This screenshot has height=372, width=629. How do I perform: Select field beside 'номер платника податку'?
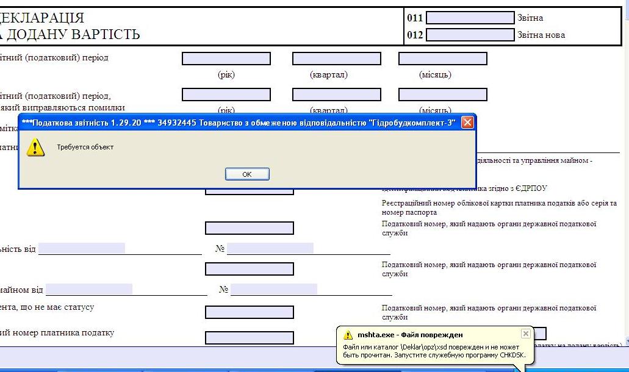click(249, 338)
